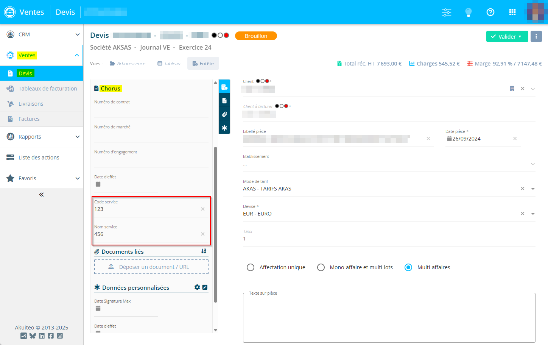The image size is (548, 345).
Task: Open Factures in the sidebar menu
Action: click(29, 119)
